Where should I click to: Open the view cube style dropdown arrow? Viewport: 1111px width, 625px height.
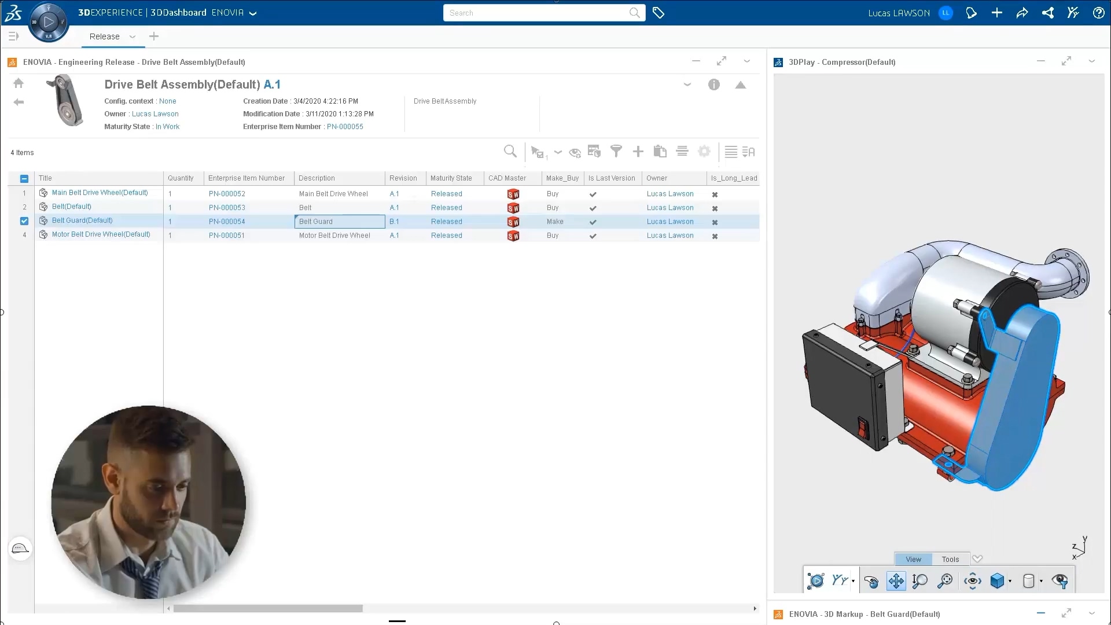[1010, 581]
